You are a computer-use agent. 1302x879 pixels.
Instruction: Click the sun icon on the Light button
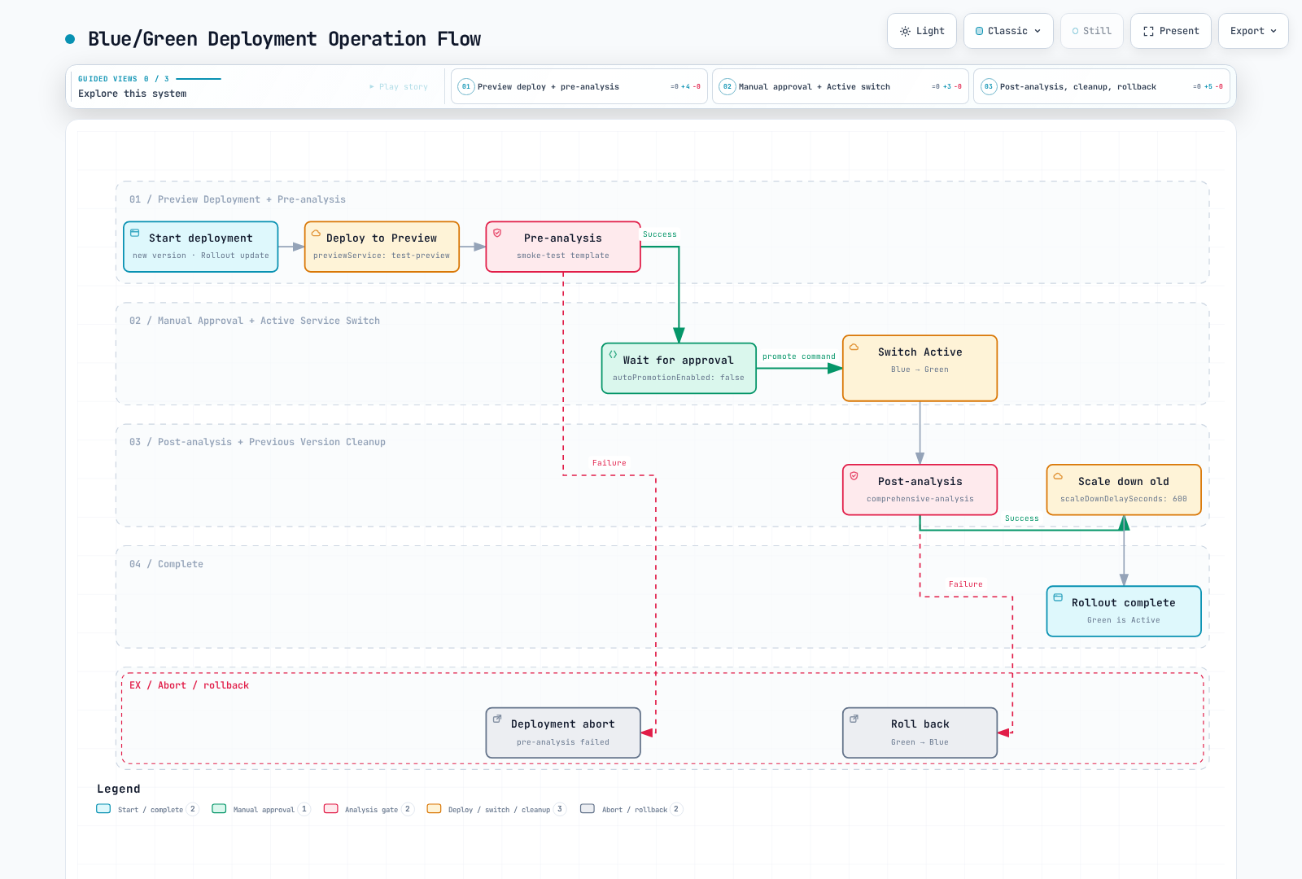pyautogui.click(x=905, y=31)
